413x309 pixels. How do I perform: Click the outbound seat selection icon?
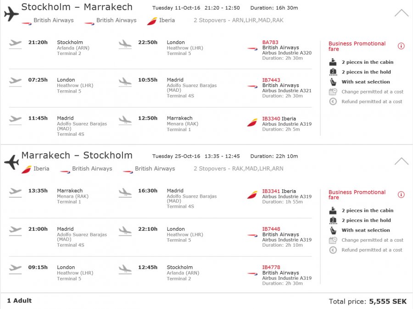(x=333, y=82)
